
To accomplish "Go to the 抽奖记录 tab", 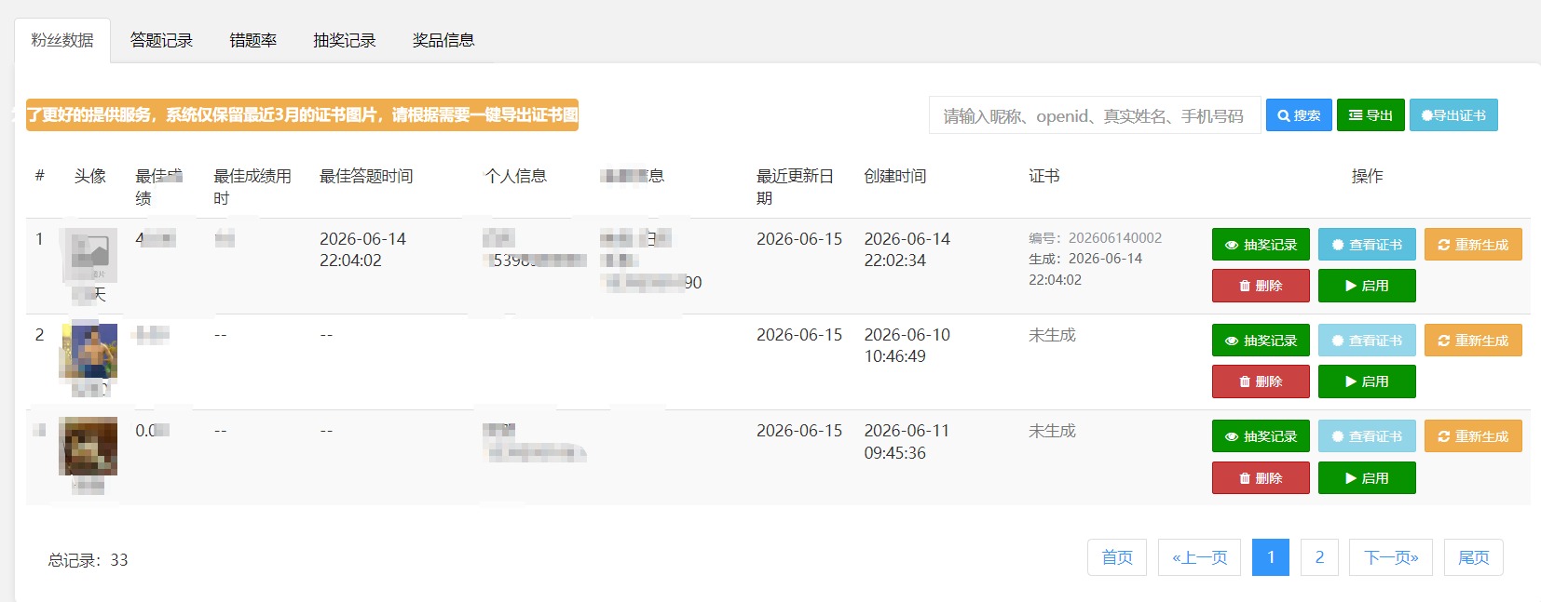I will 345,40.
